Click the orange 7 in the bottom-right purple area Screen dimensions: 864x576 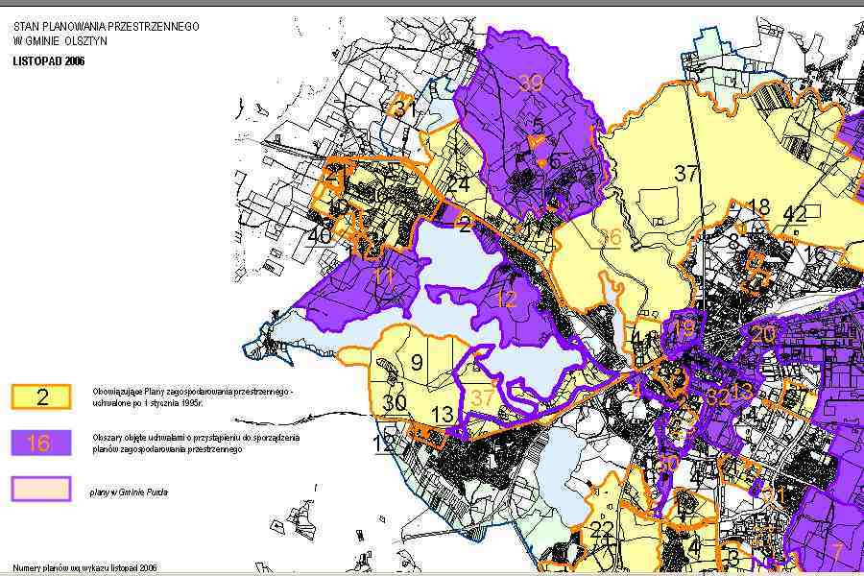(x=836, y=552)
